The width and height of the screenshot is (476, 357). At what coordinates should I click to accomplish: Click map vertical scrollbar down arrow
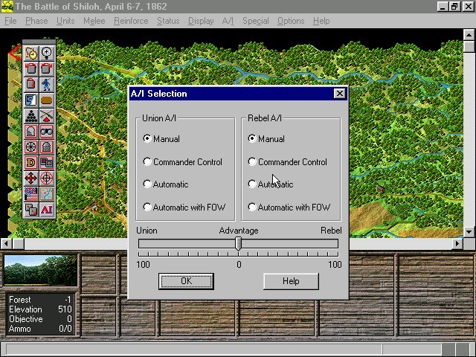(x=469, y=232)
